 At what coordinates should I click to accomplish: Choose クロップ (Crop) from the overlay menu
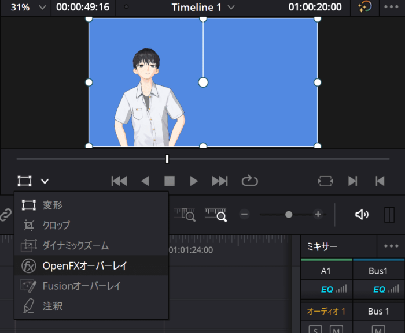tap(91, 225)
